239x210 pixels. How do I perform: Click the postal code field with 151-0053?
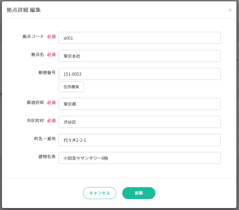[139, 74]
